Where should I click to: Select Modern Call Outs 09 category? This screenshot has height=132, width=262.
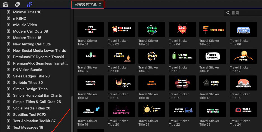(30, 31)
